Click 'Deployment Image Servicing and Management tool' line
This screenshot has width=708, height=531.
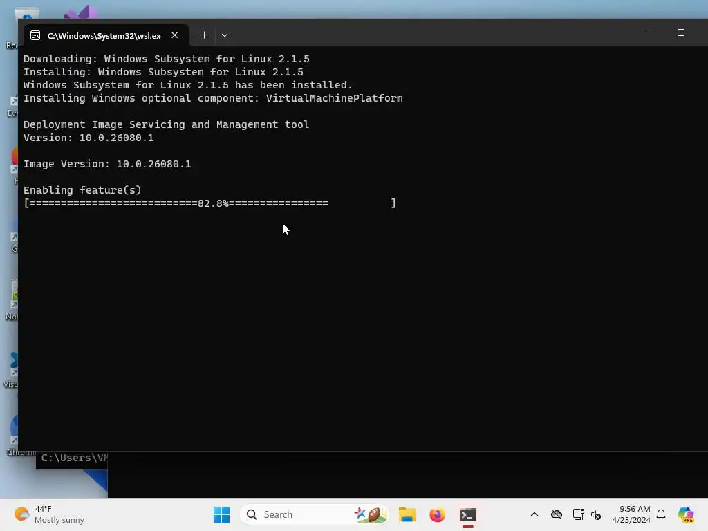(167, 124)
